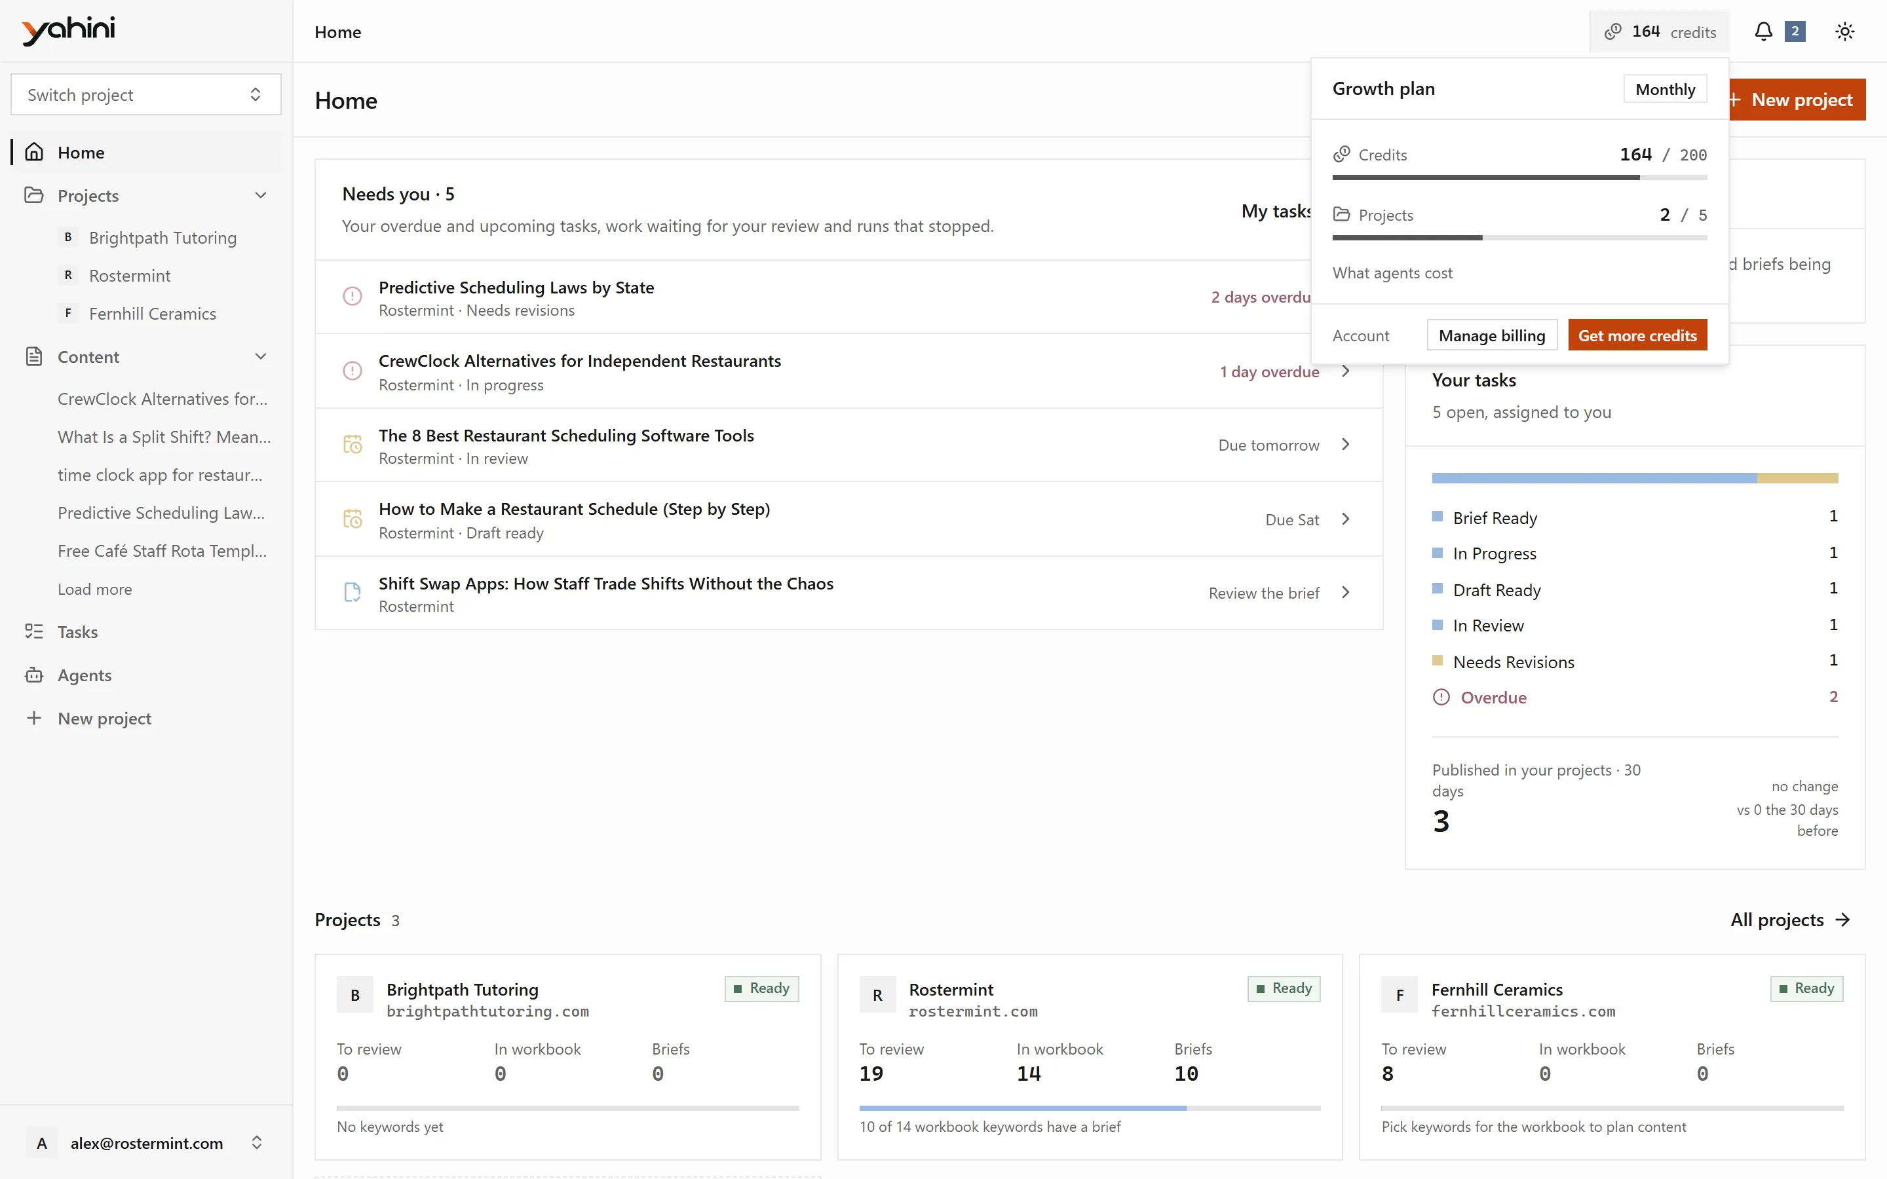Open the Rostermint project card
The width and height of the screenshot is (1887, 1179).
point(1090,1057)
